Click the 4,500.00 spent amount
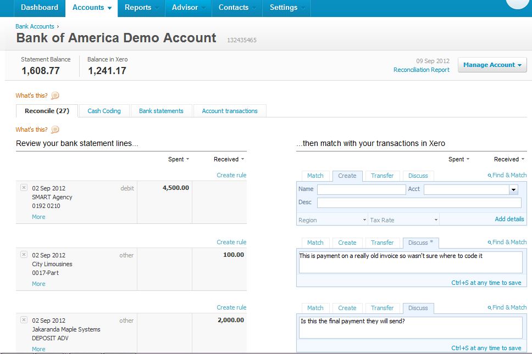532x354 pixels. tap(176, 188)
